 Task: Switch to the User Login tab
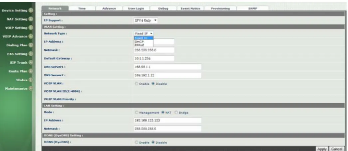(136, 8)
